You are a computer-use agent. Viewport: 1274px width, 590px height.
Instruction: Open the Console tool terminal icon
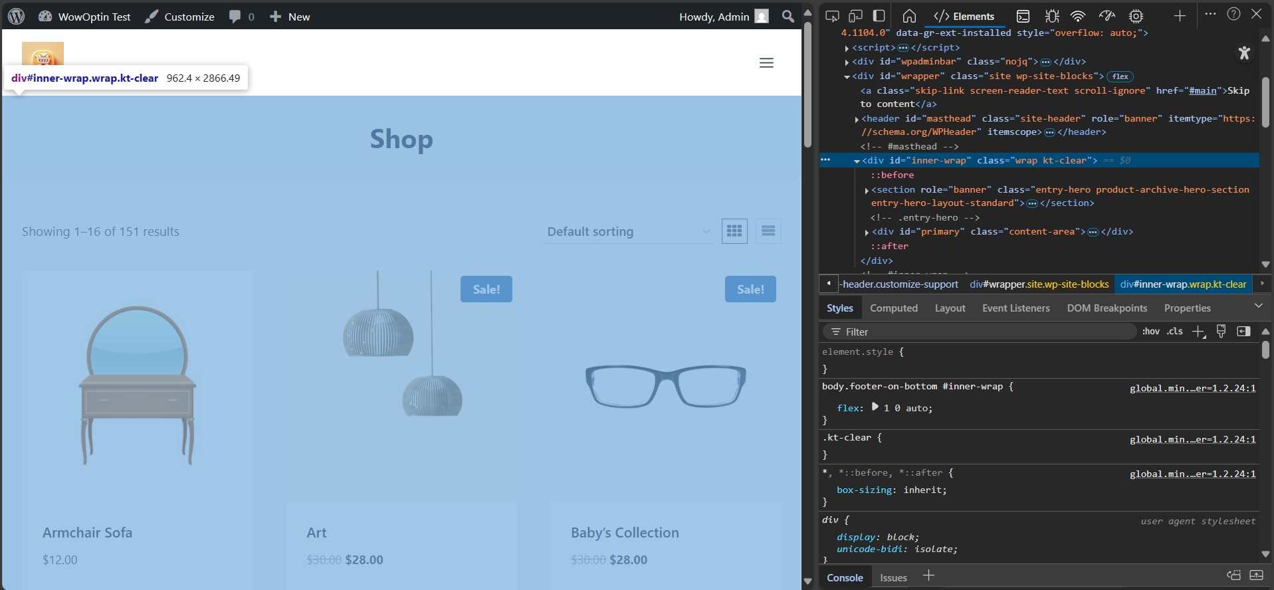tap(1023, 16)
